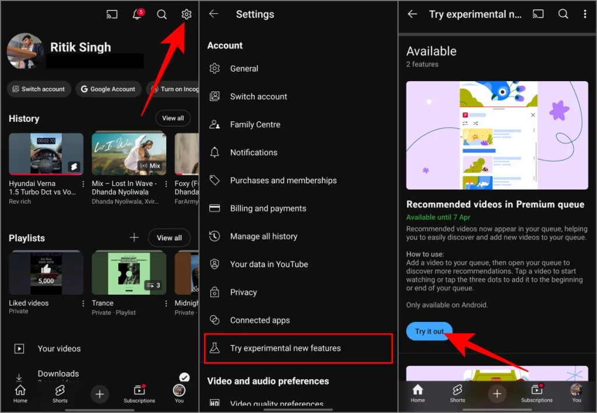Open General settings
The image size is (597, 413).
click(x=298, y=69)
